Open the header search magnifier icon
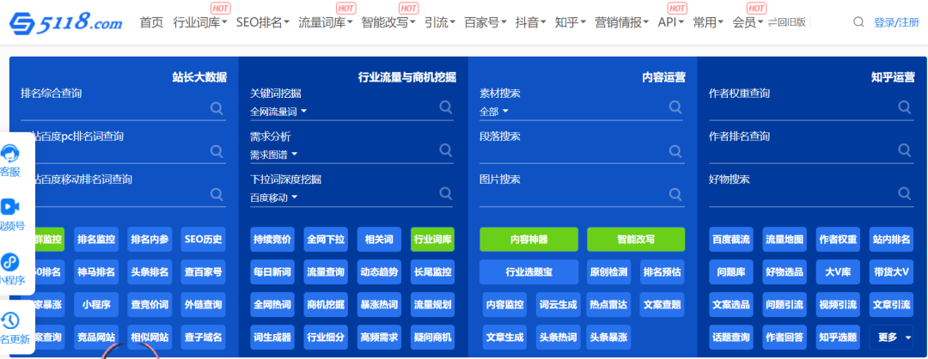Image resolution: width=928 pixels, height=359 pixels. (x=858, y=22)
